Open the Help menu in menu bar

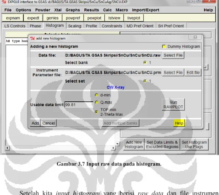(208, 10)
